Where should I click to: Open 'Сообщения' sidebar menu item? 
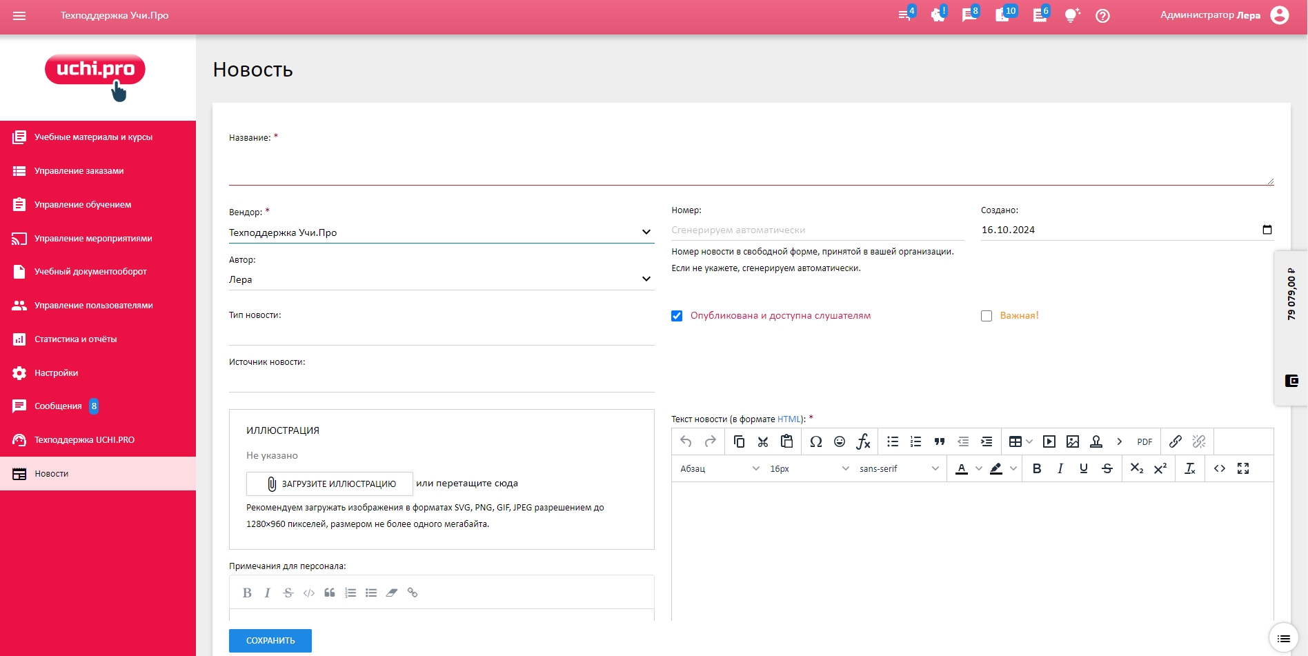98,406
